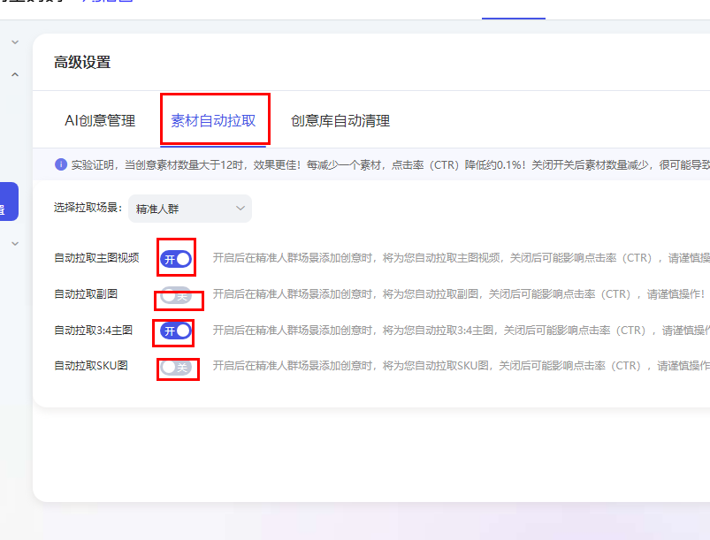Image resolution: width=710 pixels, height=540 pixels.
Task: Open the 创意库自动清理 tab
Action: point(340,121)
